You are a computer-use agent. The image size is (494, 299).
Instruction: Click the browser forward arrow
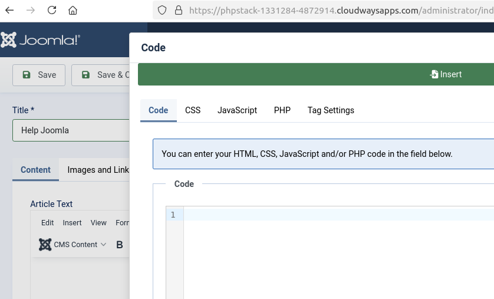tap(31, 11)
